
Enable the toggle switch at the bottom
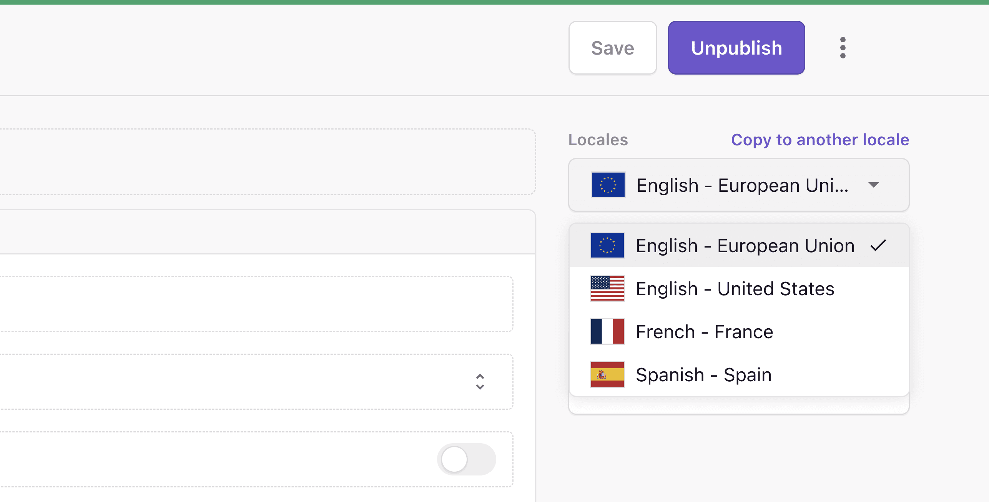[x=467, y=459]
